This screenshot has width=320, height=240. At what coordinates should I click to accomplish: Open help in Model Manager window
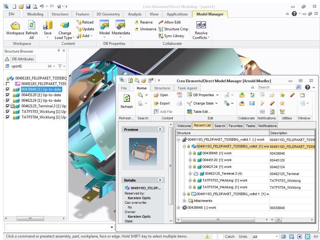308,87
